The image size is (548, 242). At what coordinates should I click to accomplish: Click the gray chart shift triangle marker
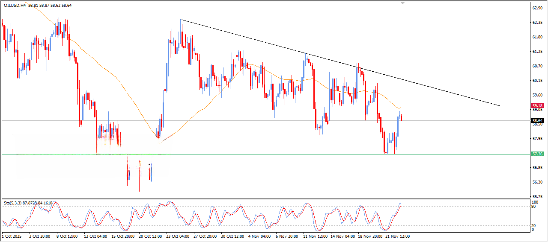pos(402,3)
